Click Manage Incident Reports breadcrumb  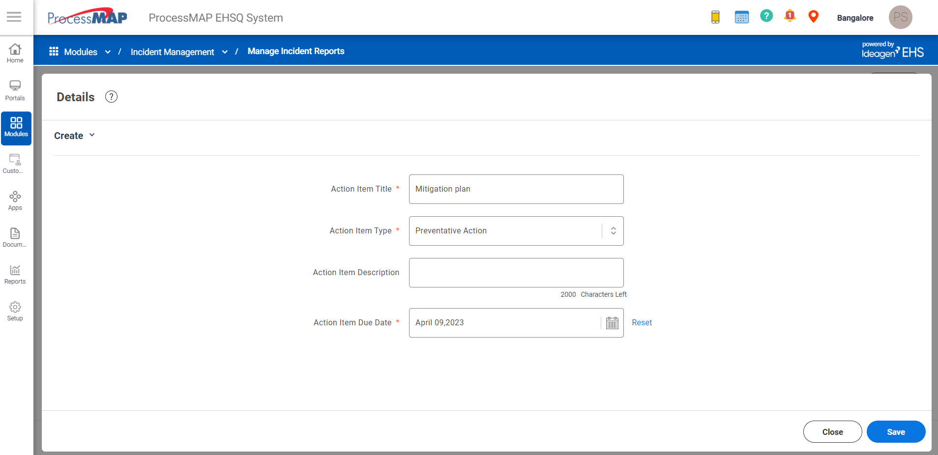pos(296,51)
